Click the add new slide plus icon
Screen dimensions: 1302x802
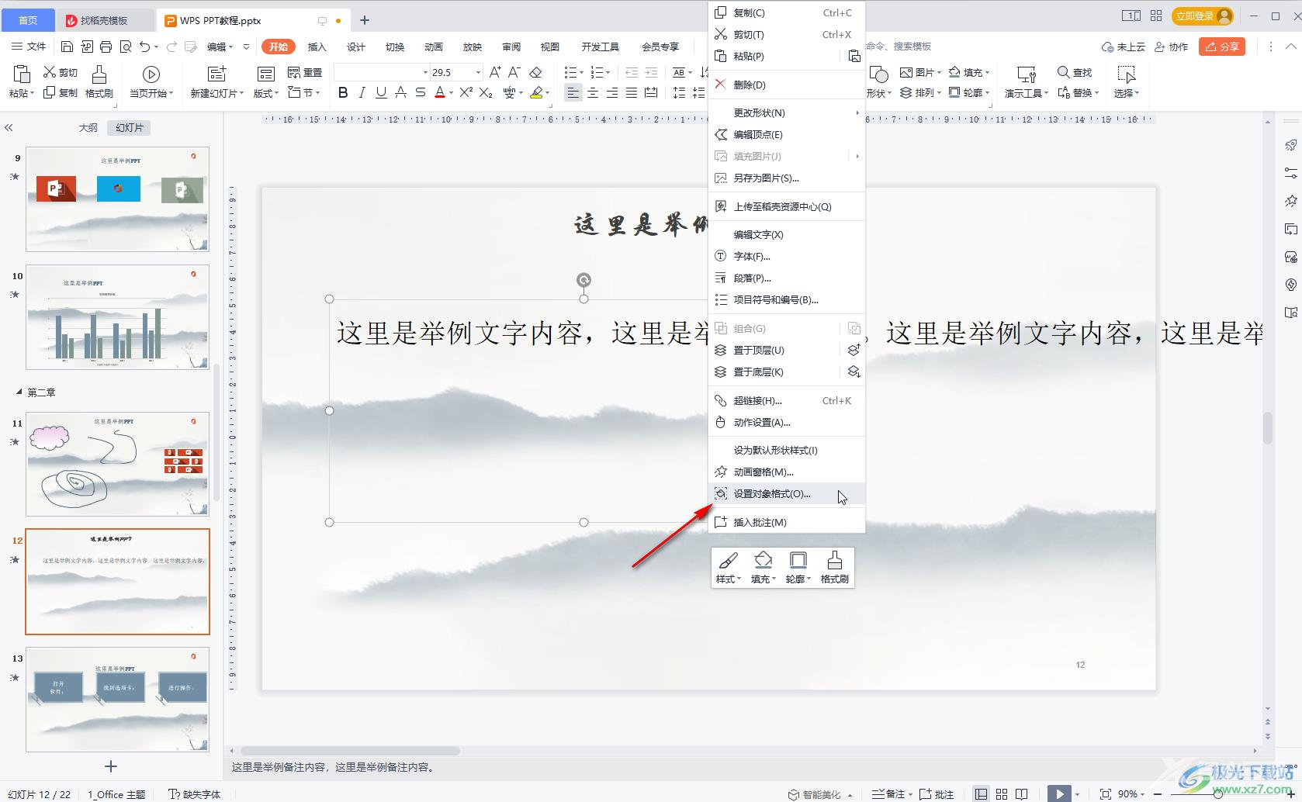pyautogui.click(x=111, y=766)
